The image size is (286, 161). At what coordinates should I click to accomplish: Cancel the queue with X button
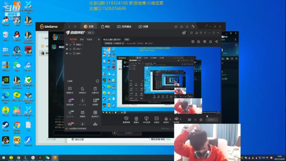pyautogui.click(x=114, y=133)
